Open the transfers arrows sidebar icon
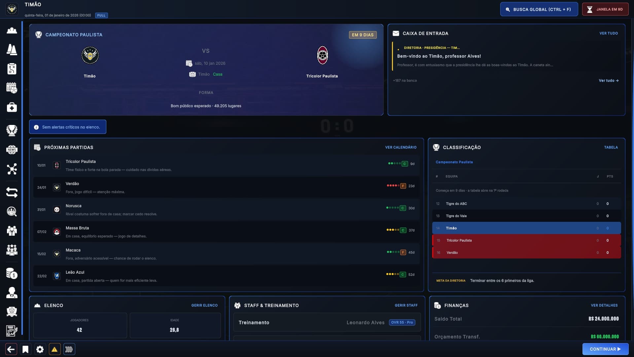 coord(12,192)
